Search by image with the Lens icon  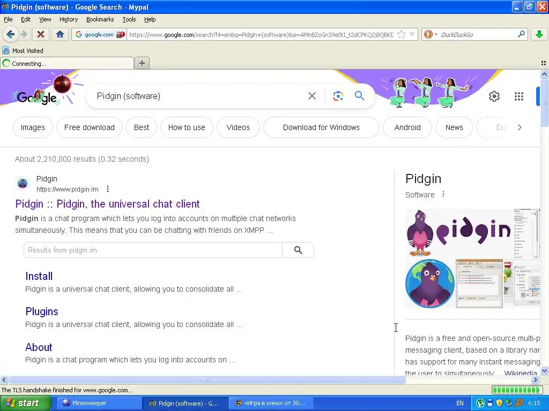click(x=338, y=96)
